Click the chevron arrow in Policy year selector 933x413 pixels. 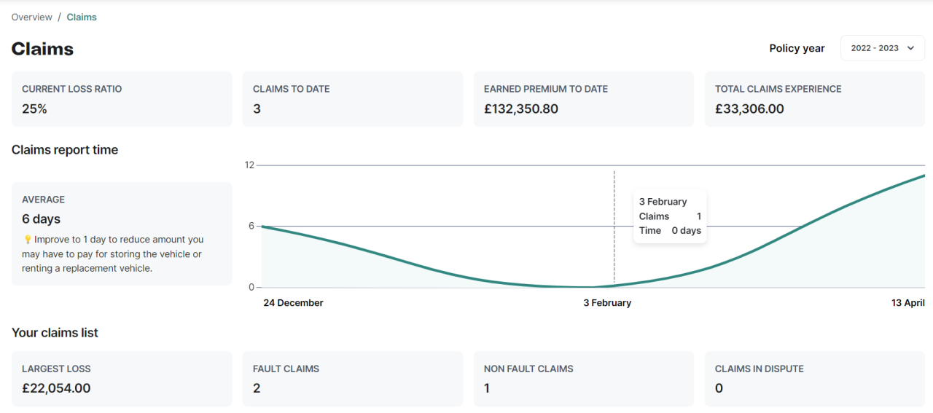pyautogui.click(x=910, y=48)
